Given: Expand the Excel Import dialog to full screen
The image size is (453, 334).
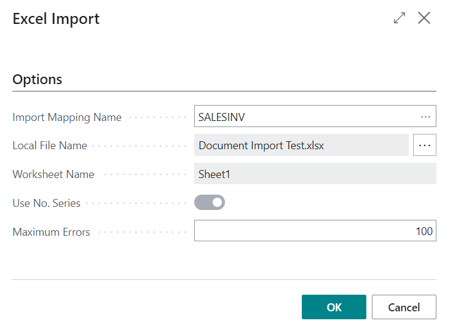Looking at the screenshot, I should coord(400,18).
